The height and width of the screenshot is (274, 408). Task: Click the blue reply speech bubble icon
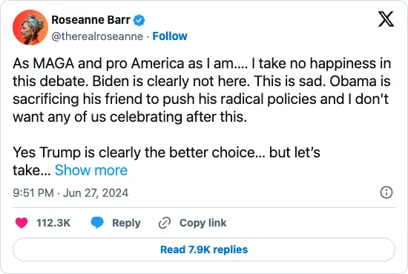pos(97,223)
